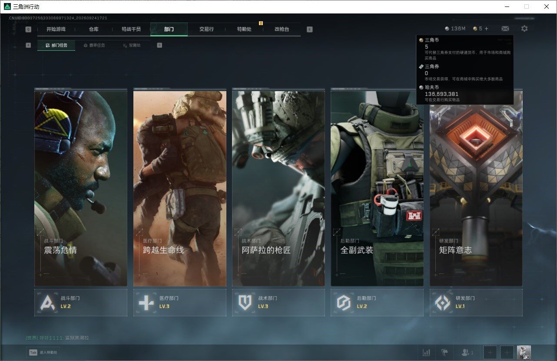Click the 后勤部门 LV.2 level label
This screenshot has width=557, height=361.
pos(362,306)
